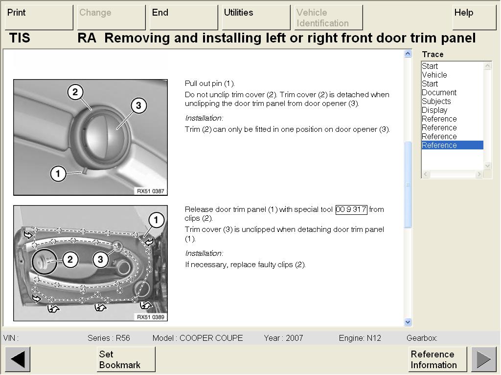Open the Print menu button
The height and width of the screenshot is (375, 501).
coord(39,18)
